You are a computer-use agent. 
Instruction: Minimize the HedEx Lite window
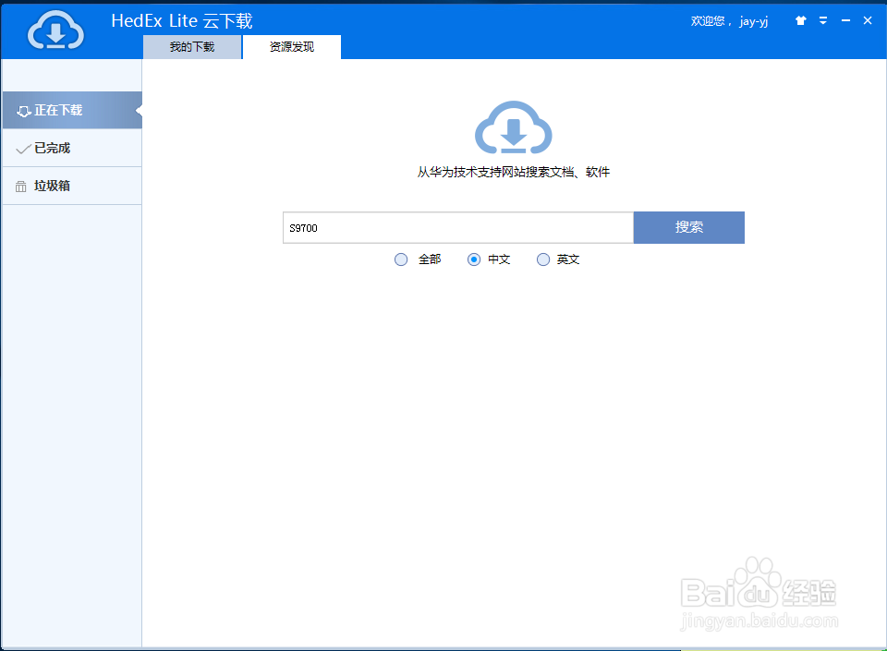pyautogui.click(x=845, y=21)
